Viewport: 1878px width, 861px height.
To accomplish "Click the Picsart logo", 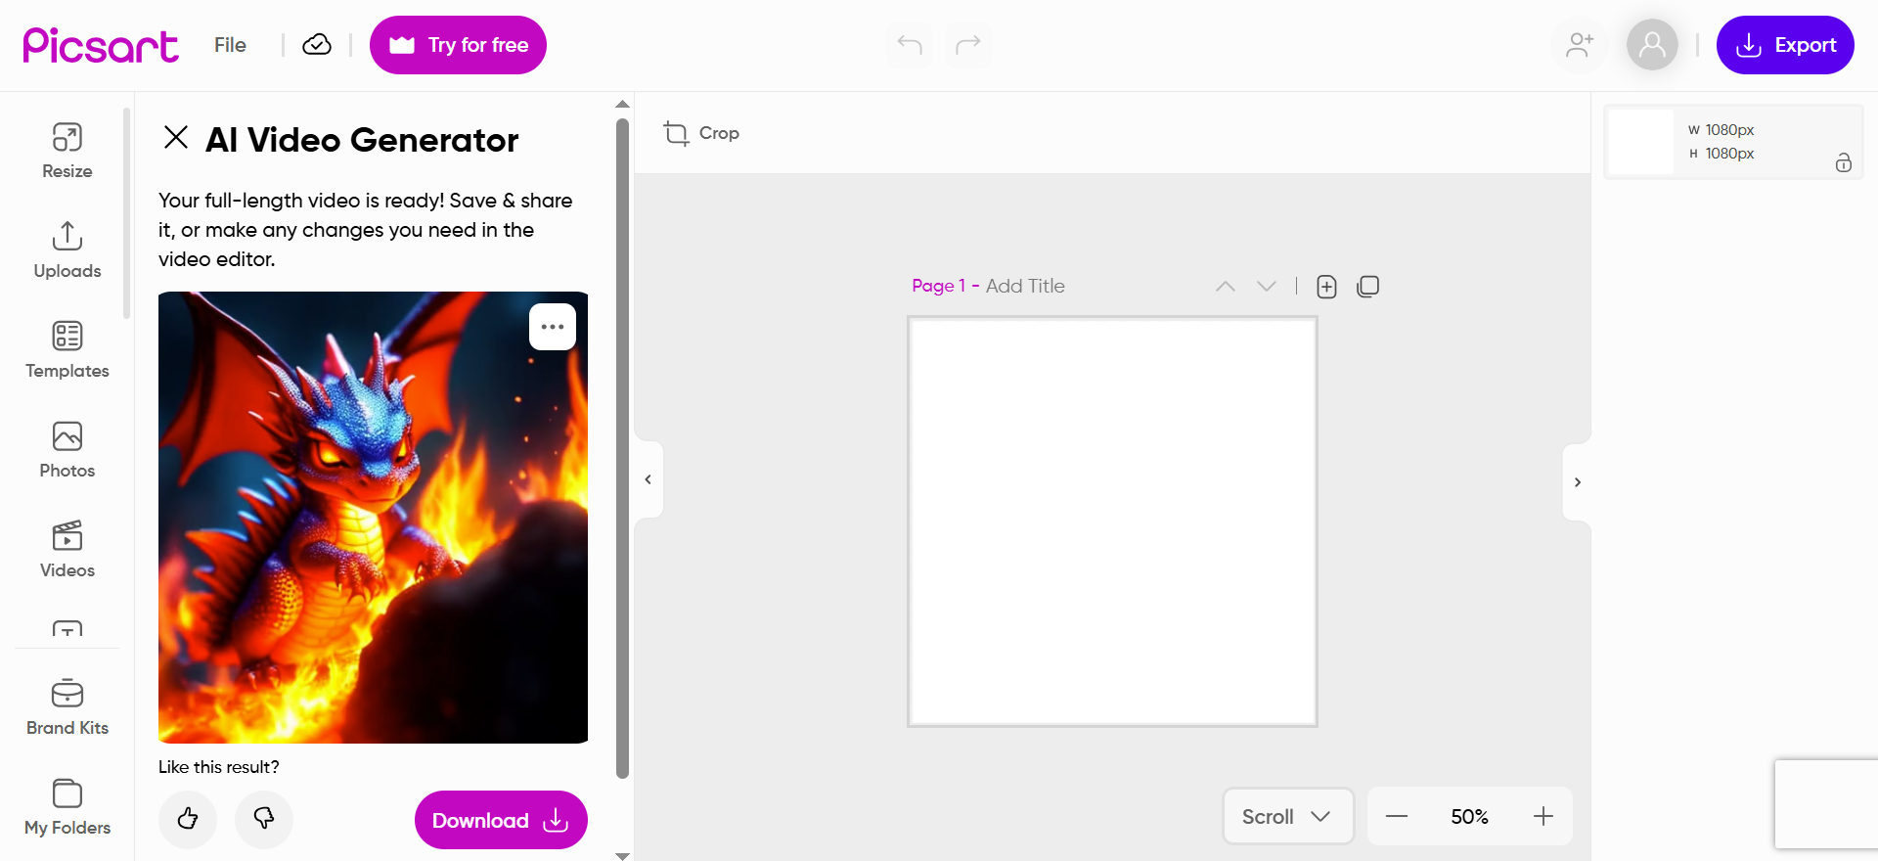I will pos(101,45).
